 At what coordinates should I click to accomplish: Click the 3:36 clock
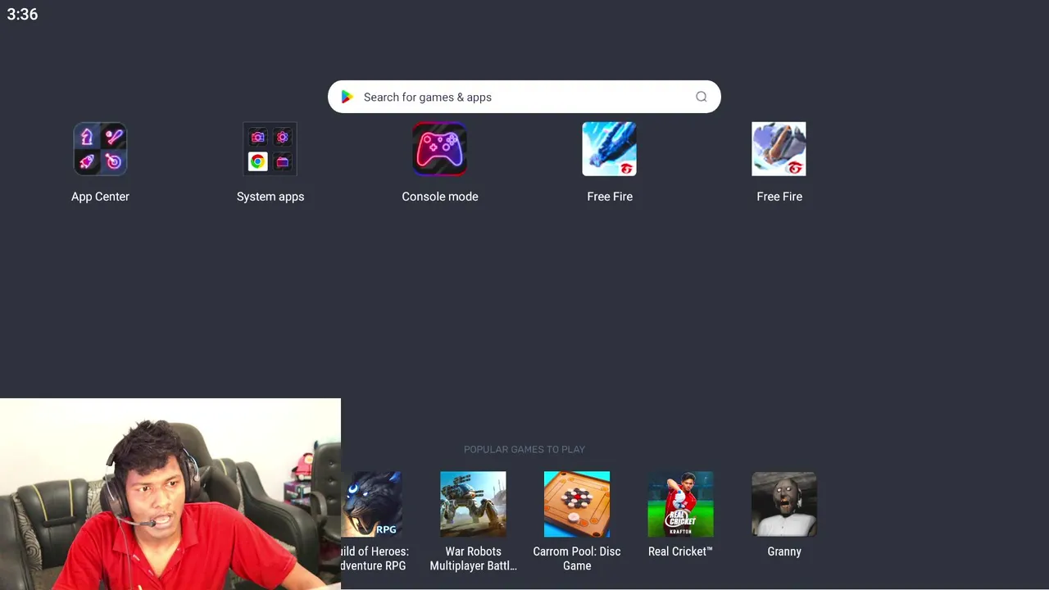22,14
